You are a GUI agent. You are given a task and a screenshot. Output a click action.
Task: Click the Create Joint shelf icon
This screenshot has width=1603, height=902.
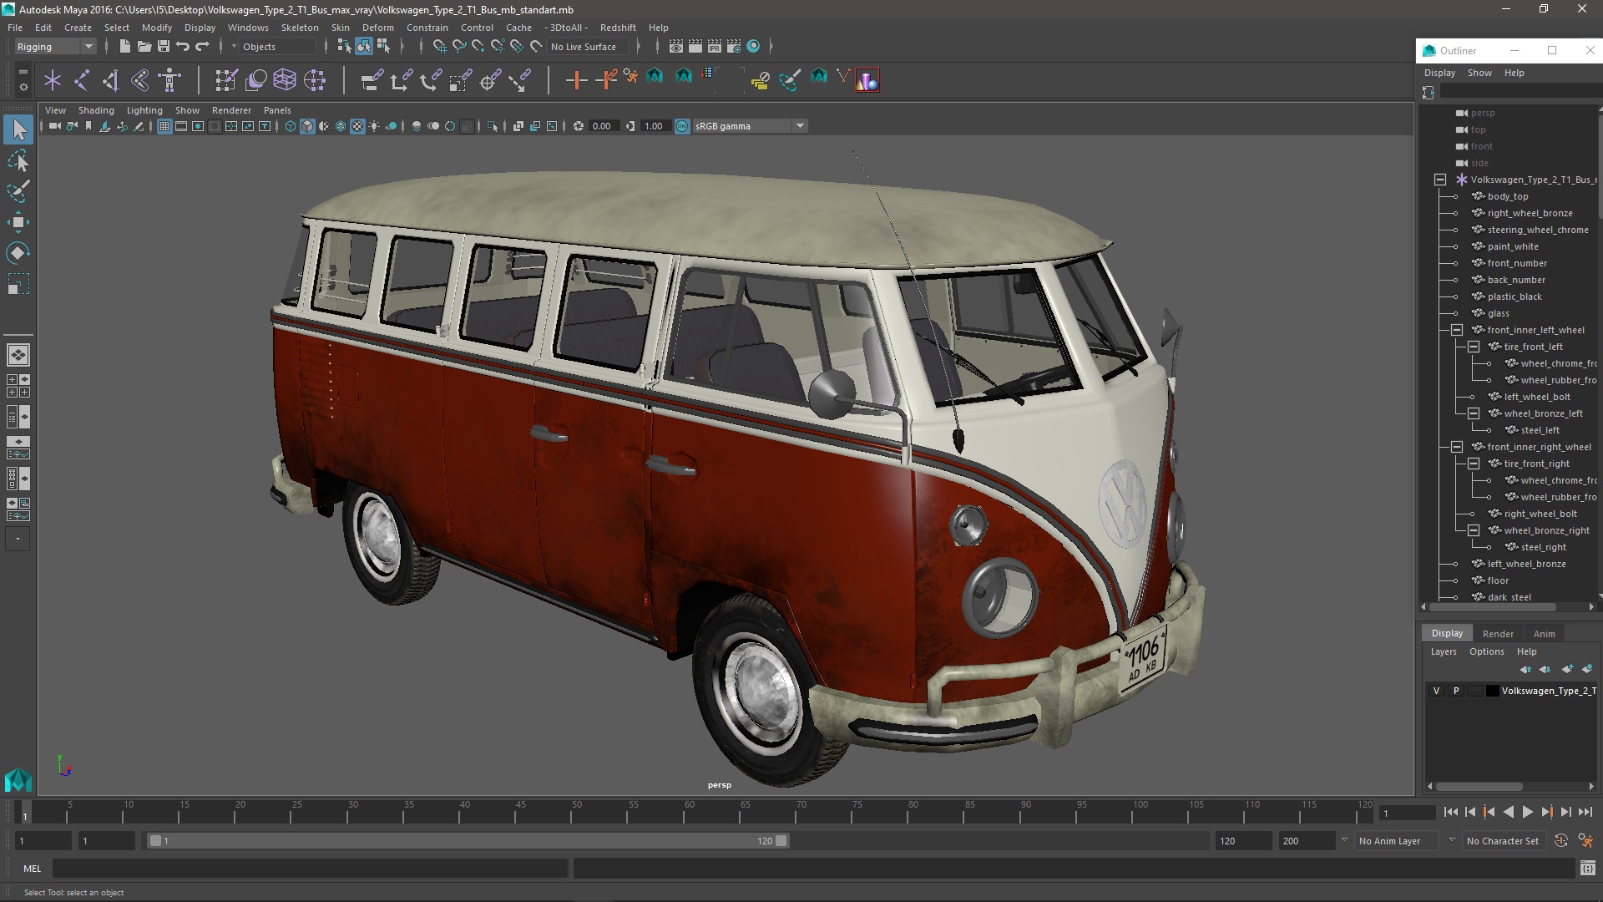[x=82, y=80]
